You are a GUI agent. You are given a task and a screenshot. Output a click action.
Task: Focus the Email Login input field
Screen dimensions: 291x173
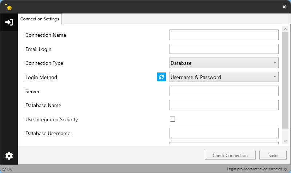click(x=224, y=49)
